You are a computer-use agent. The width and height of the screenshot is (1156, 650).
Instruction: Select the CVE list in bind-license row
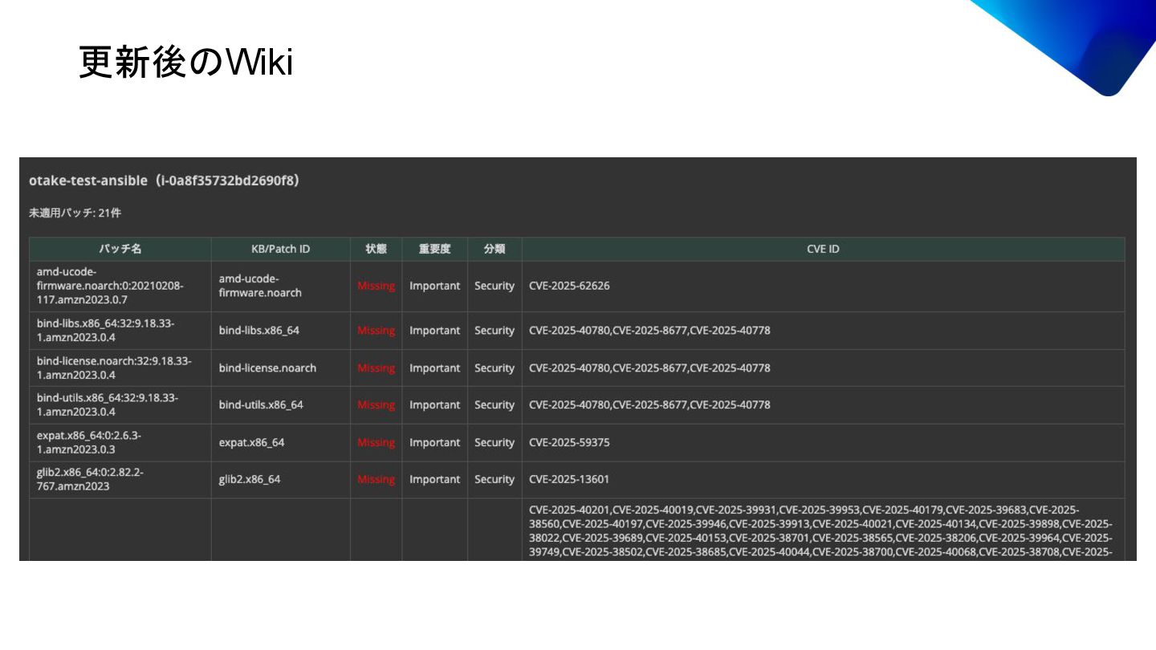[649, 368]
